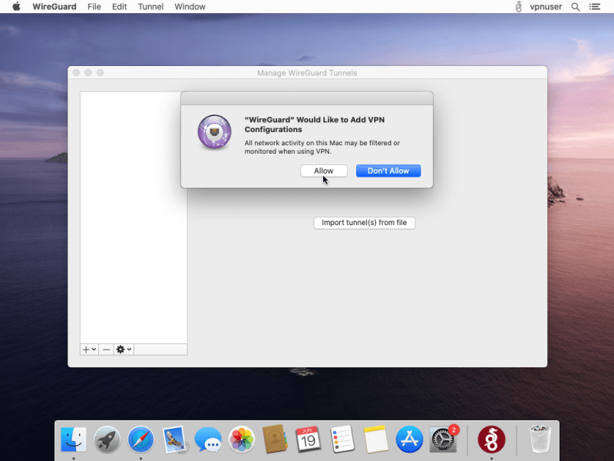The height and width of the screenshot is (461, 614).
Task: Open Photos from the Dock
Action: tap(242, 439)
